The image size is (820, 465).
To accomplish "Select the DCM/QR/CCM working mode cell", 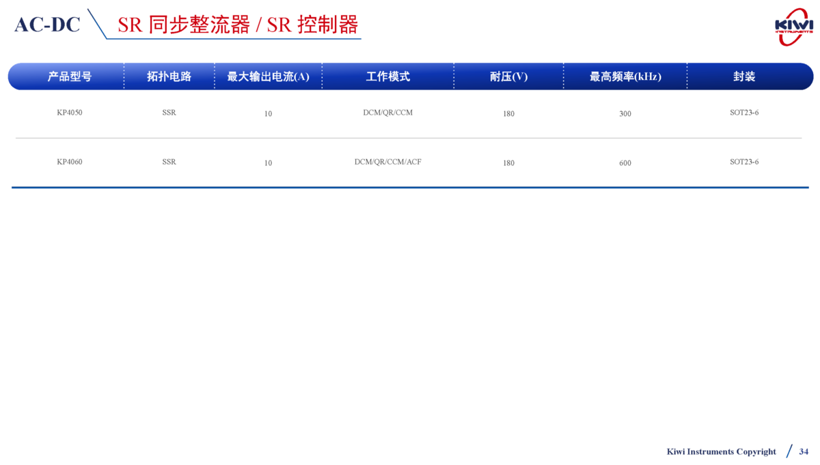I will coord(387,113).
